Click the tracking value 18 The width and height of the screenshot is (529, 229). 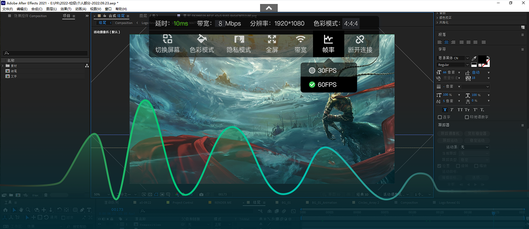pos(473,78)
